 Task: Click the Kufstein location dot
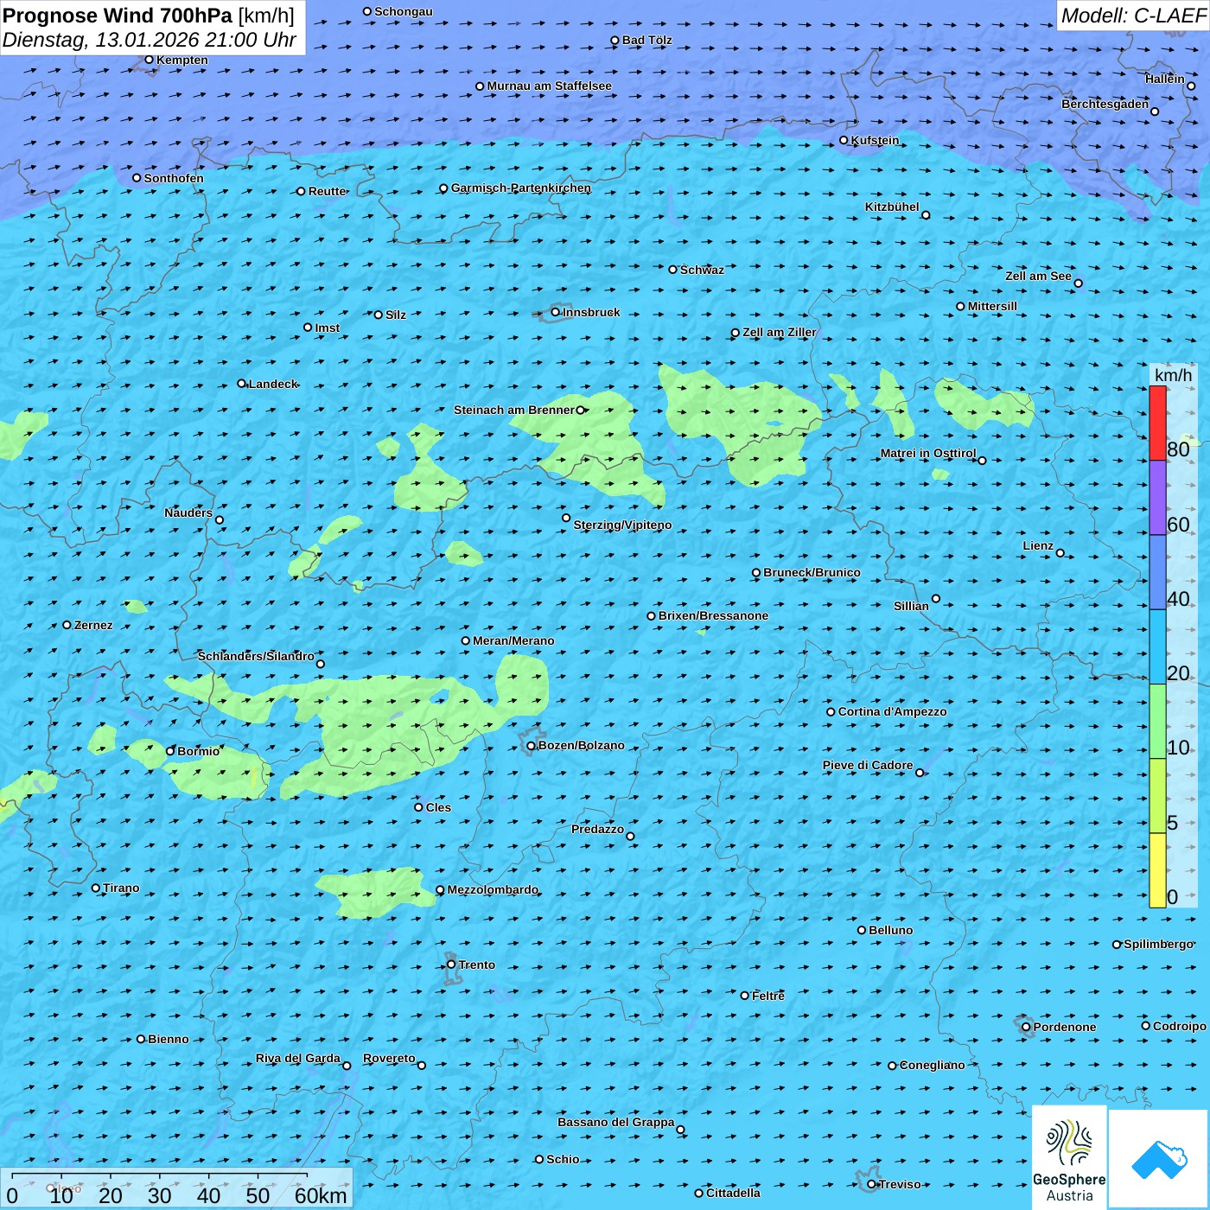point(844,140)
